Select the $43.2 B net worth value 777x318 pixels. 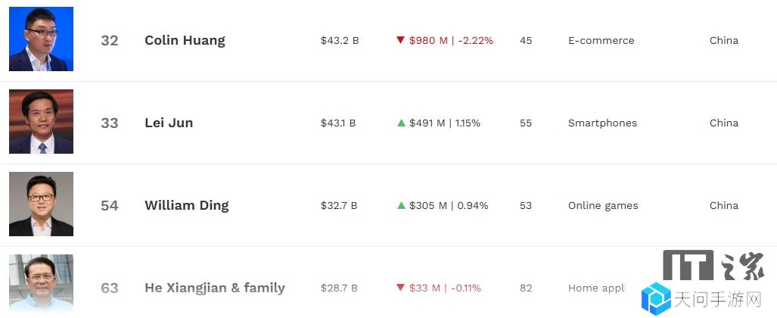[340, 41]
